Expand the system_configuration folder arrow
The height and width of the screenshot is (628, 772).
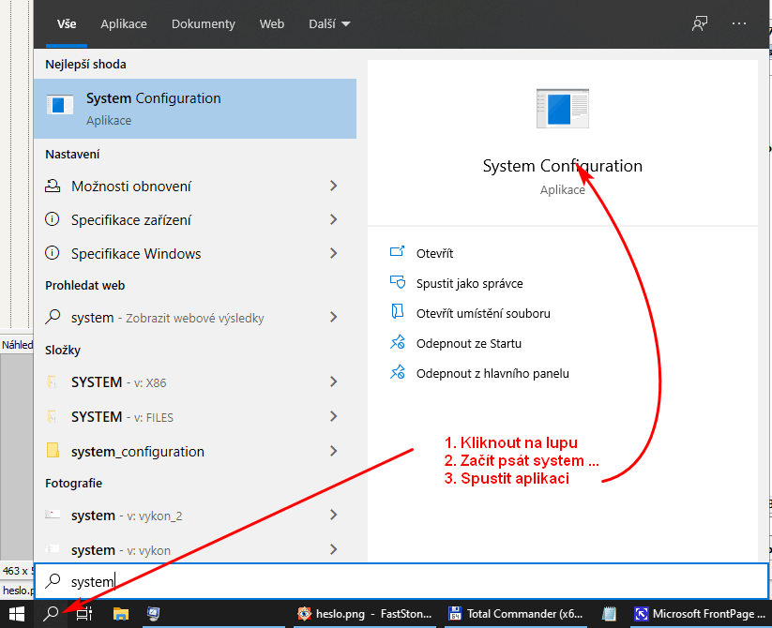click(x=333, y=452)
